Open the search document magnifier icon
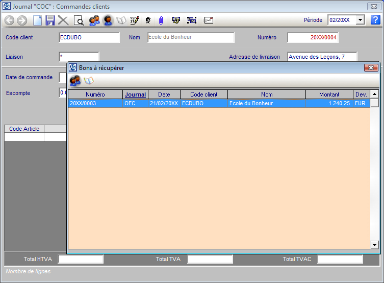 pos(79,20)
